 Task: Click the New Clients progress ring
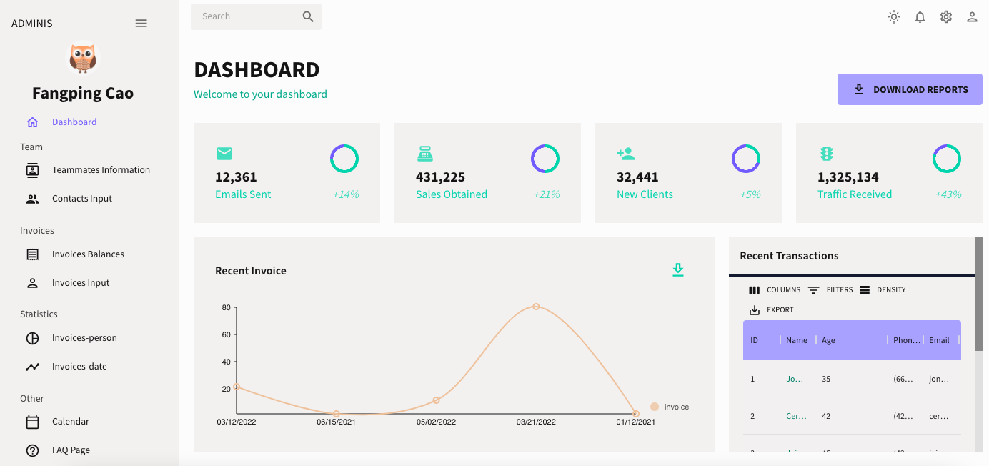coord(746,159)
